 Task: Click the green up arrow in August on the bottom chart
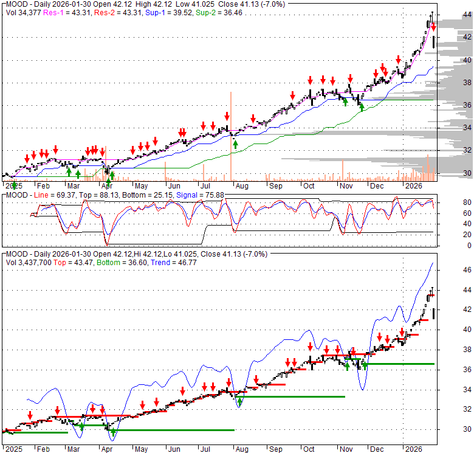pos(240,401)
